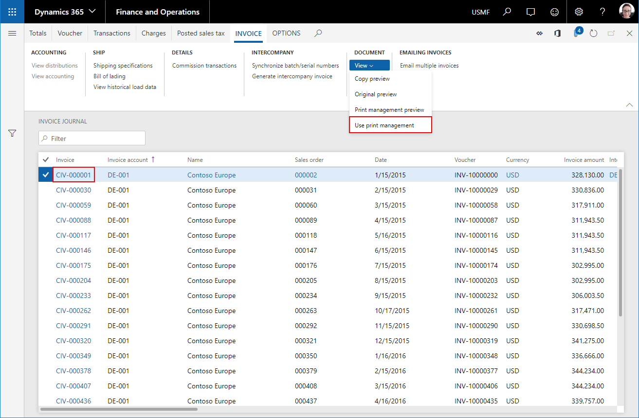Screen dimensions: 639x418
Task: Open the Date column header menu
Action: click(381, 159)
